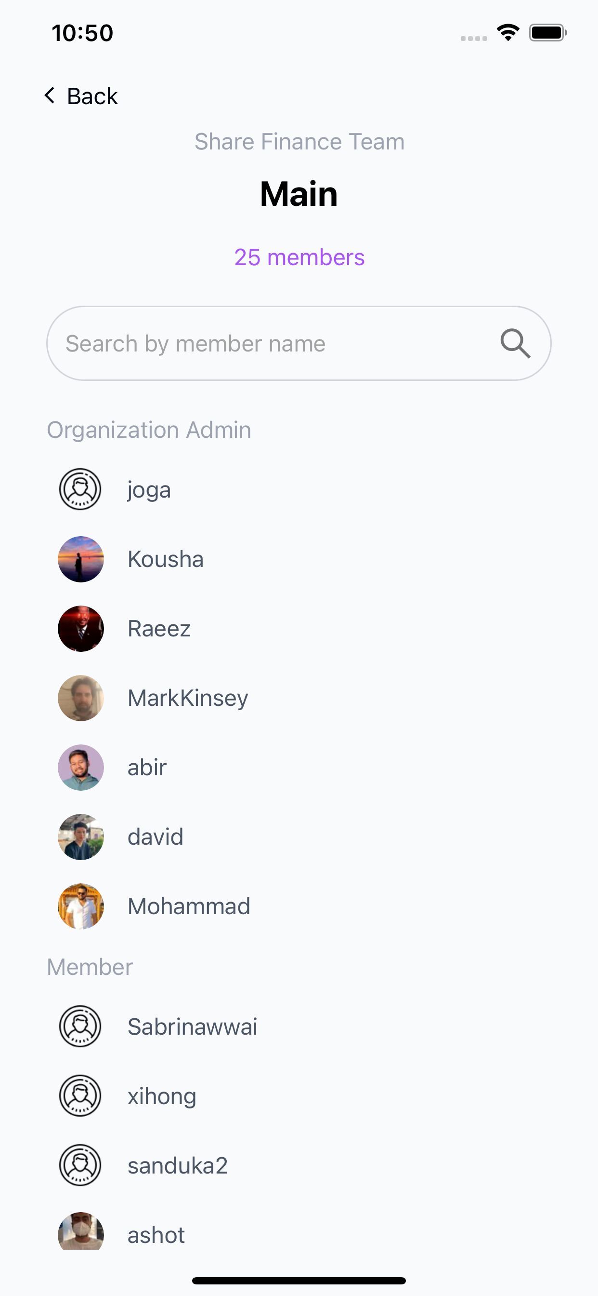
Task: Open joga's placeholder avatar icon
Action: (80, 489)
